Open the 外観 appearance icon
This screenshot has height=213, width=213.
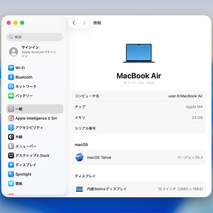click(x=11, y=137)
